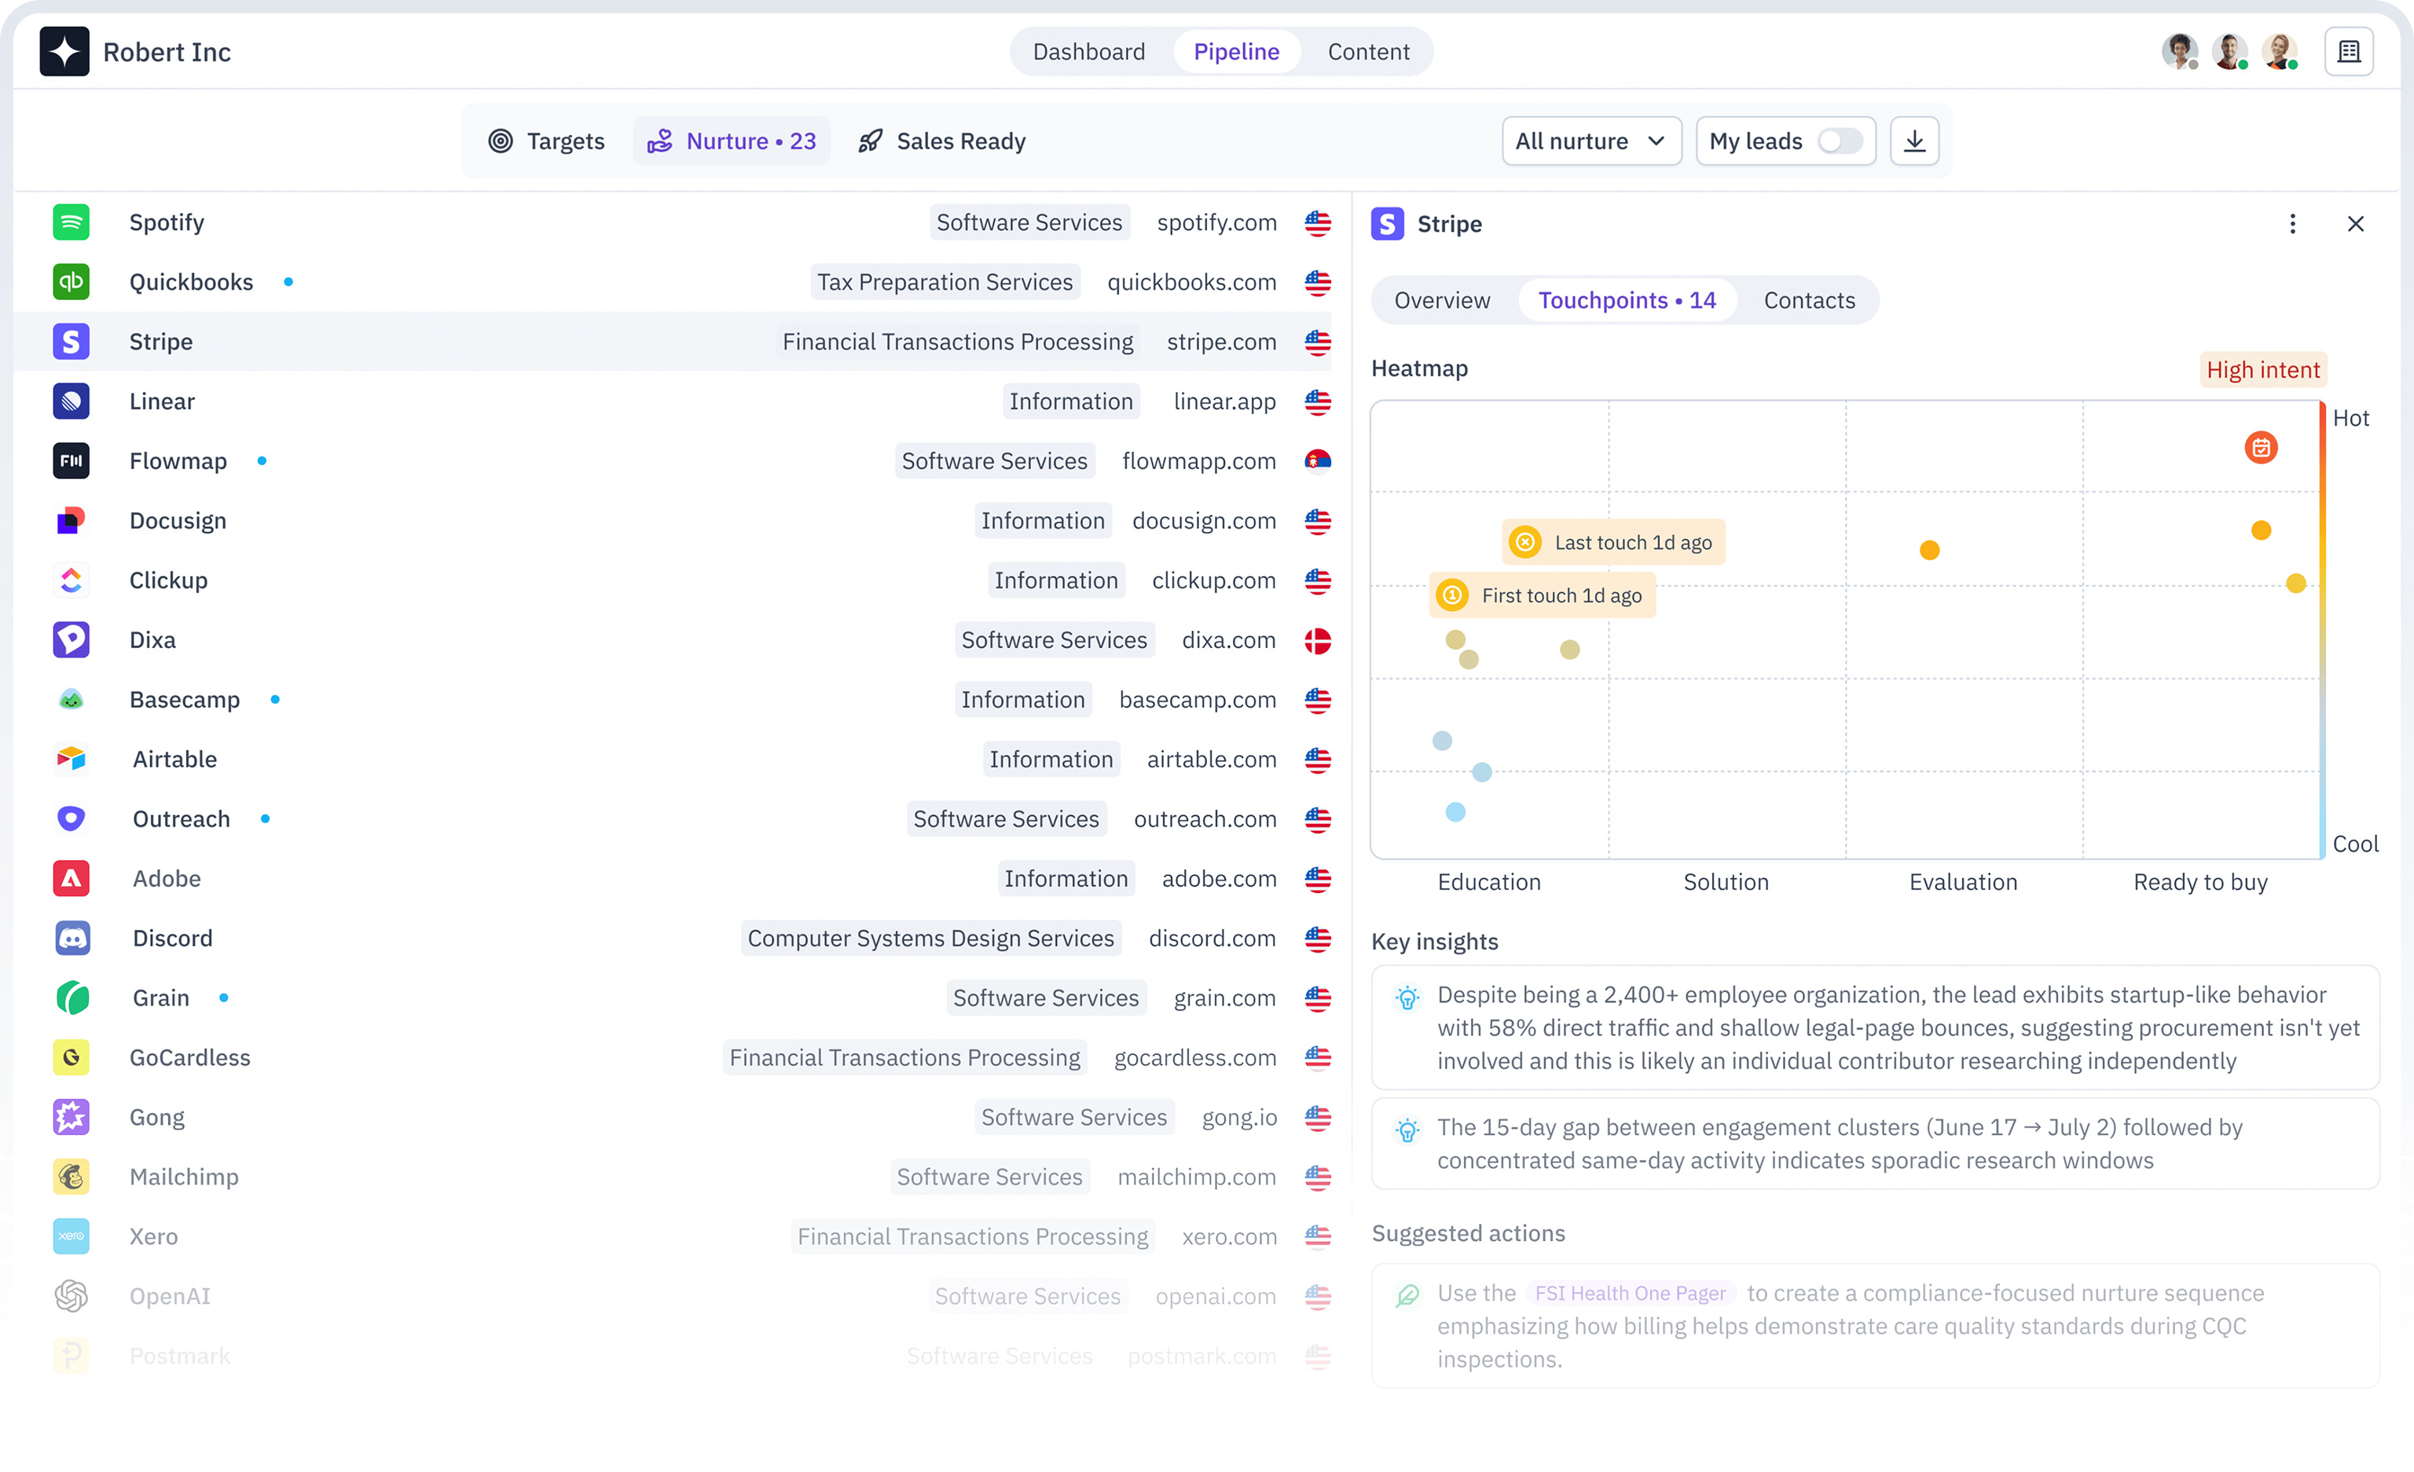Toggle the My leads switch

[x=1840, y=141]
